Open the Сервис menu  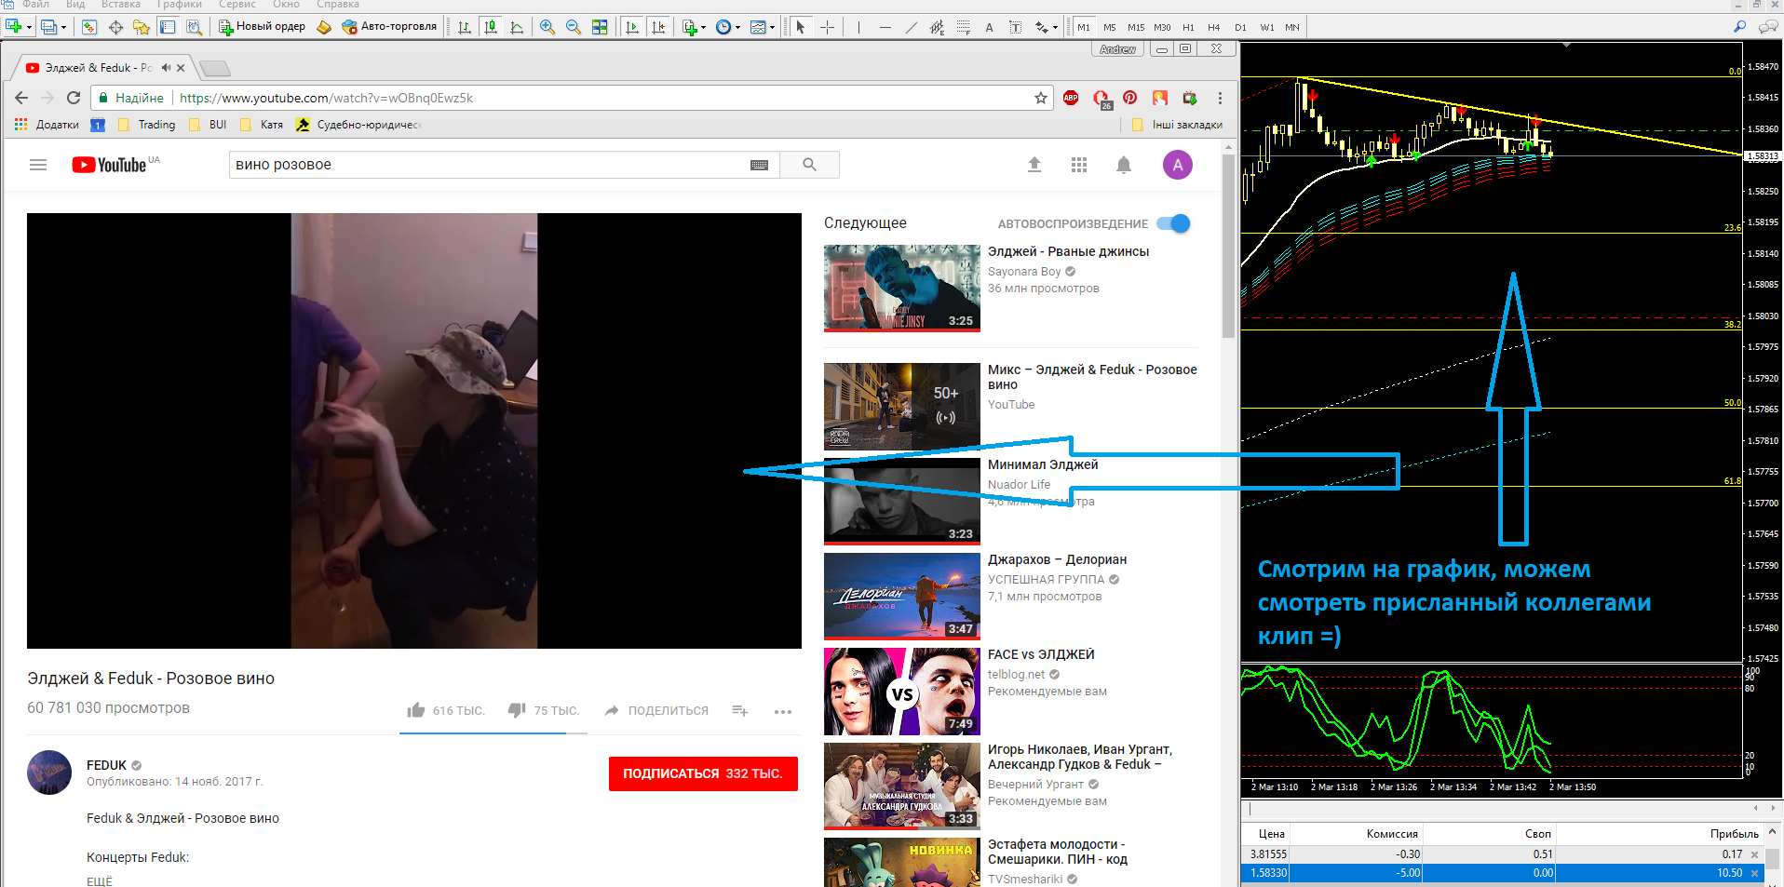tap(237, 5)
